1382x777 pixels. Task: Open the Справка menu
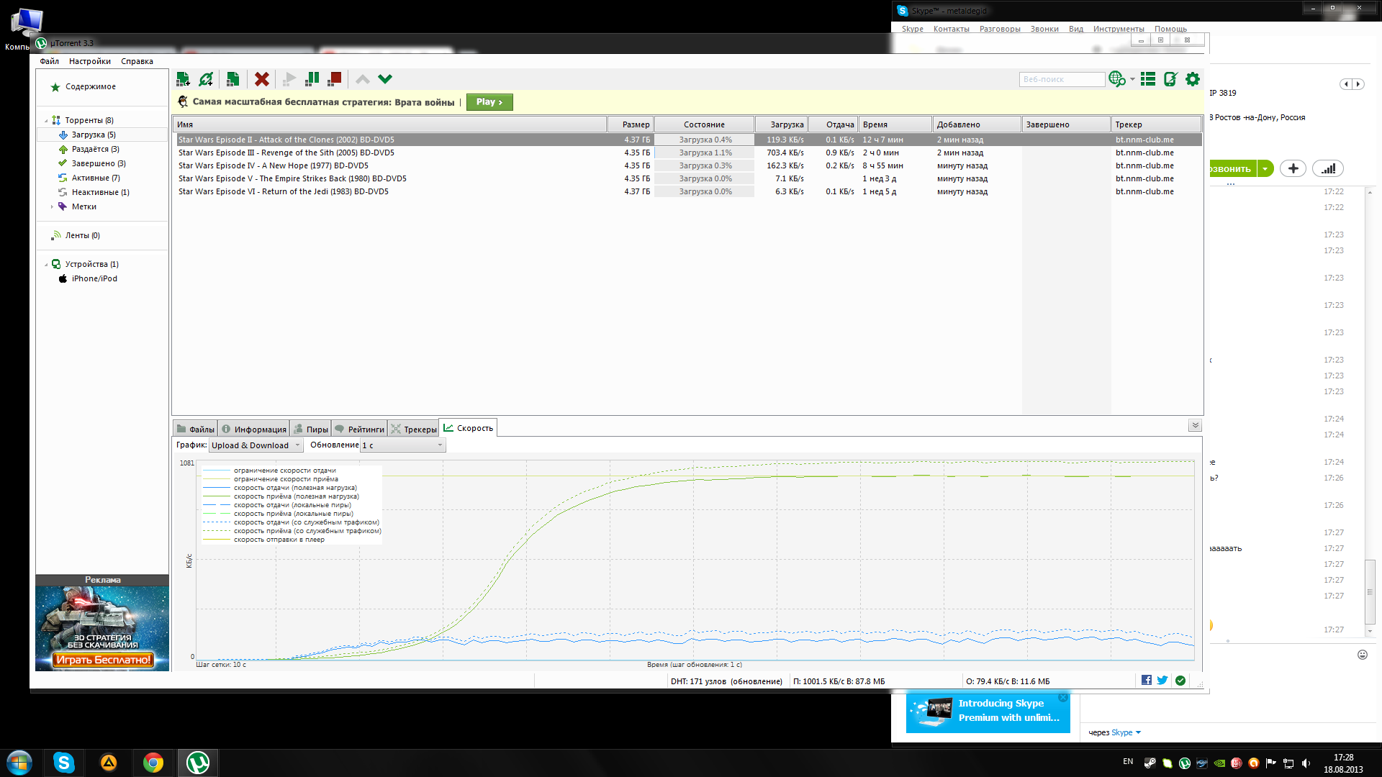[x=137, y=61]
